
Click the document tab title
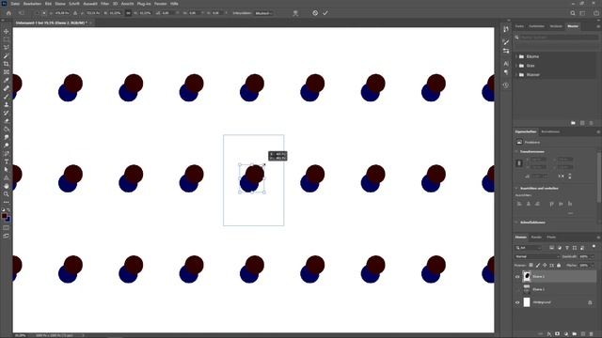[x=51, y=23]
